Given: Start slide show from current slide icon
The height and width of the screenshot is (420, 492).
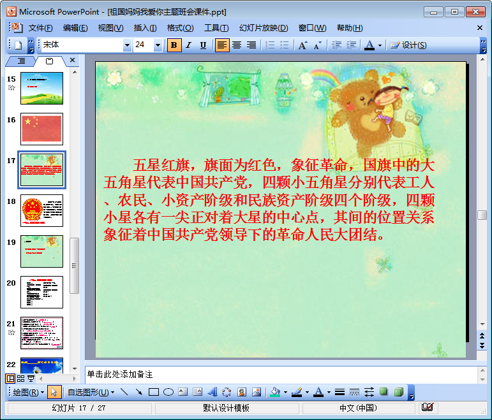Looking at the screenshot, I should 31,379.
